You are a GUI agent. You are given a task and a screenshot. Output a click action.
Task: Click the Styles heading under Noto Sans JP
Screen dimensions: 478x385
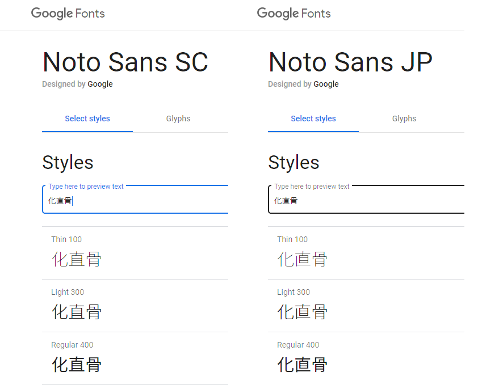point(293,163)
